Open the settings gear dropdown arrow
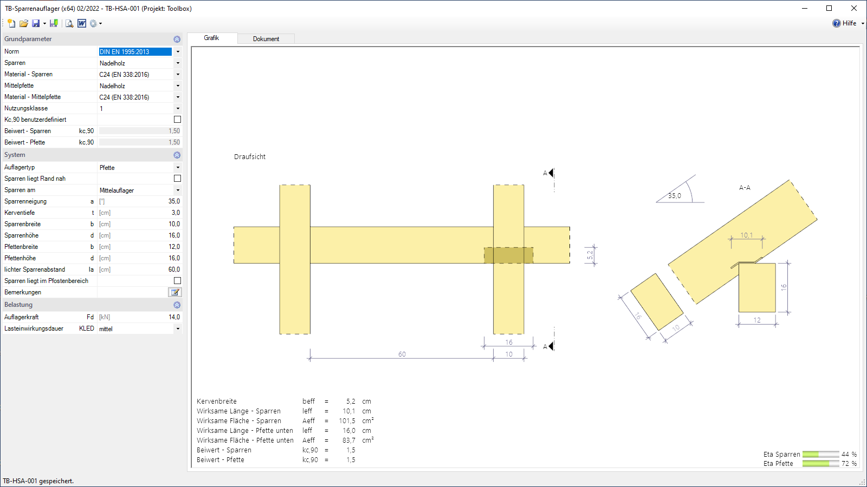 (x=100, y=24)
